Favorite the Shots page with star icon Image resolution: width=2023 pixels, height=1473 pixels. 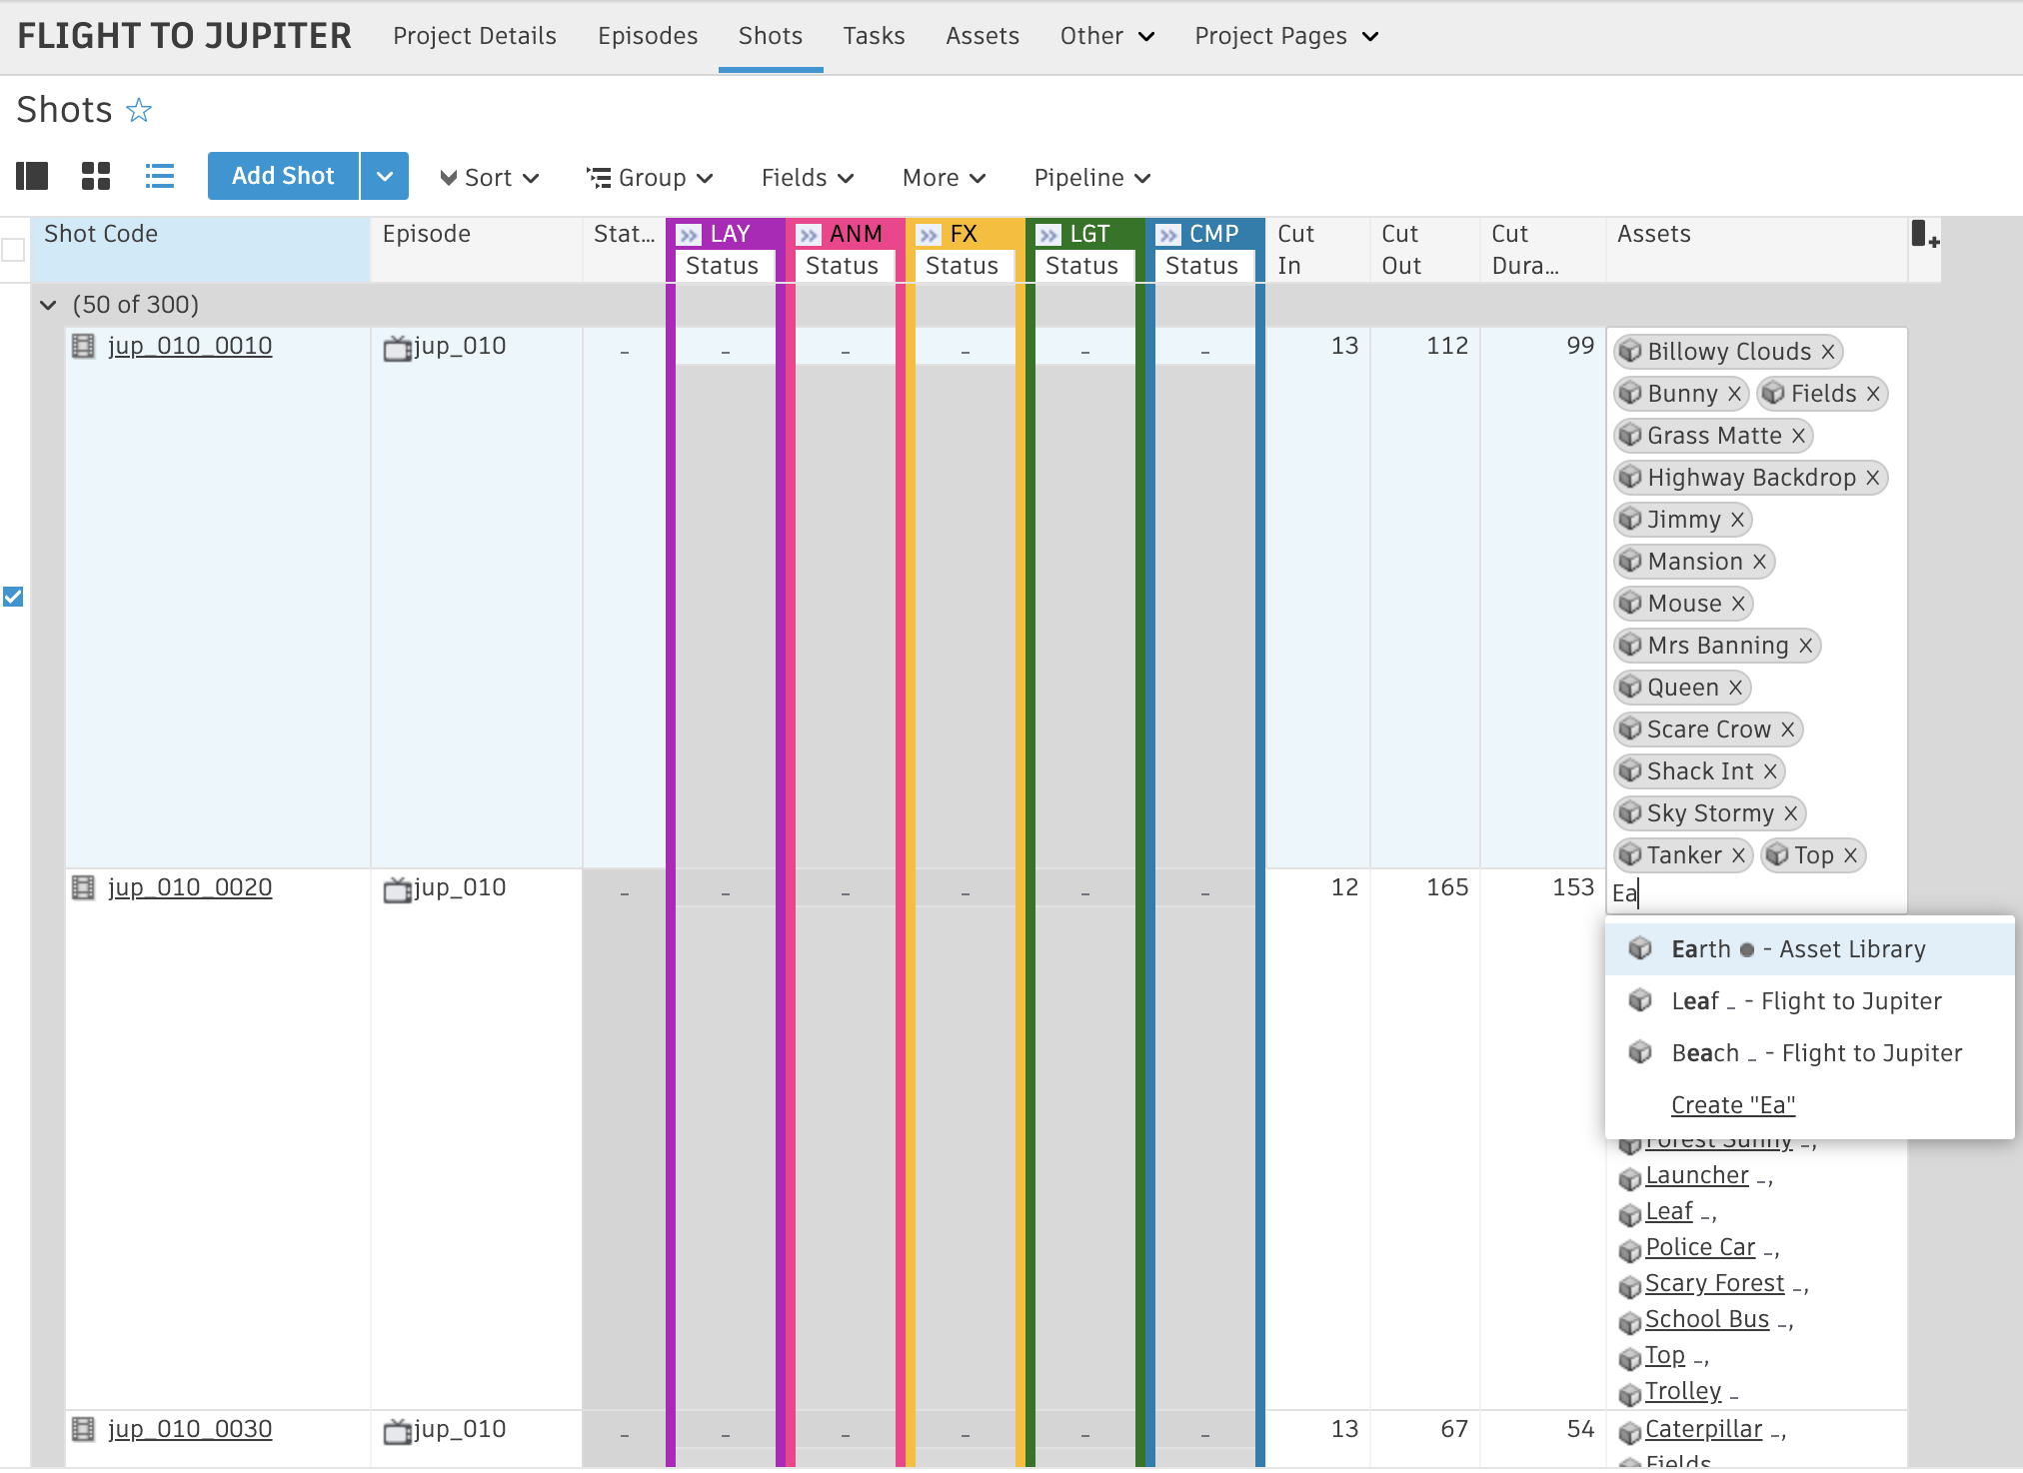coord(139,110)
